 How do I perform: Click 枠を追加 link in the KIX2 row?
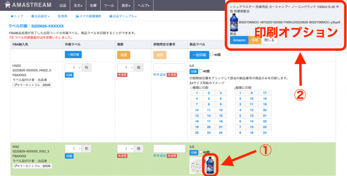pos(160,156)
